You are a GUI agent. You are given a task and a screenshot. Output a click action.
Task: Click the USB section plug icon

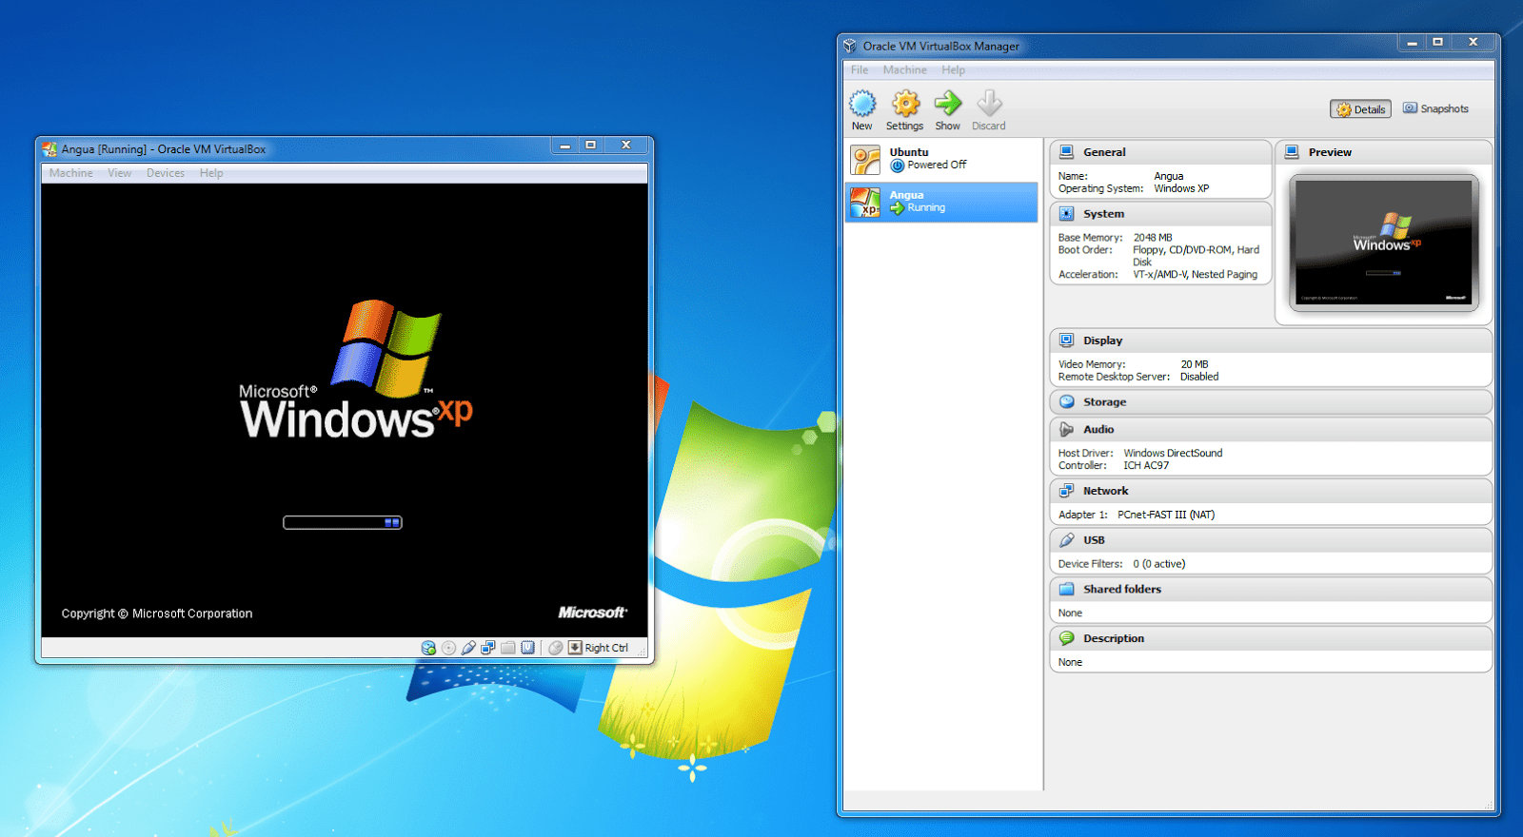tap(1067, 540)
